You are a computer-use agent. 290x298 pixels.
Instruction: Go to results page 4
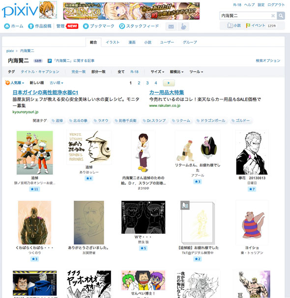point(156,83)
